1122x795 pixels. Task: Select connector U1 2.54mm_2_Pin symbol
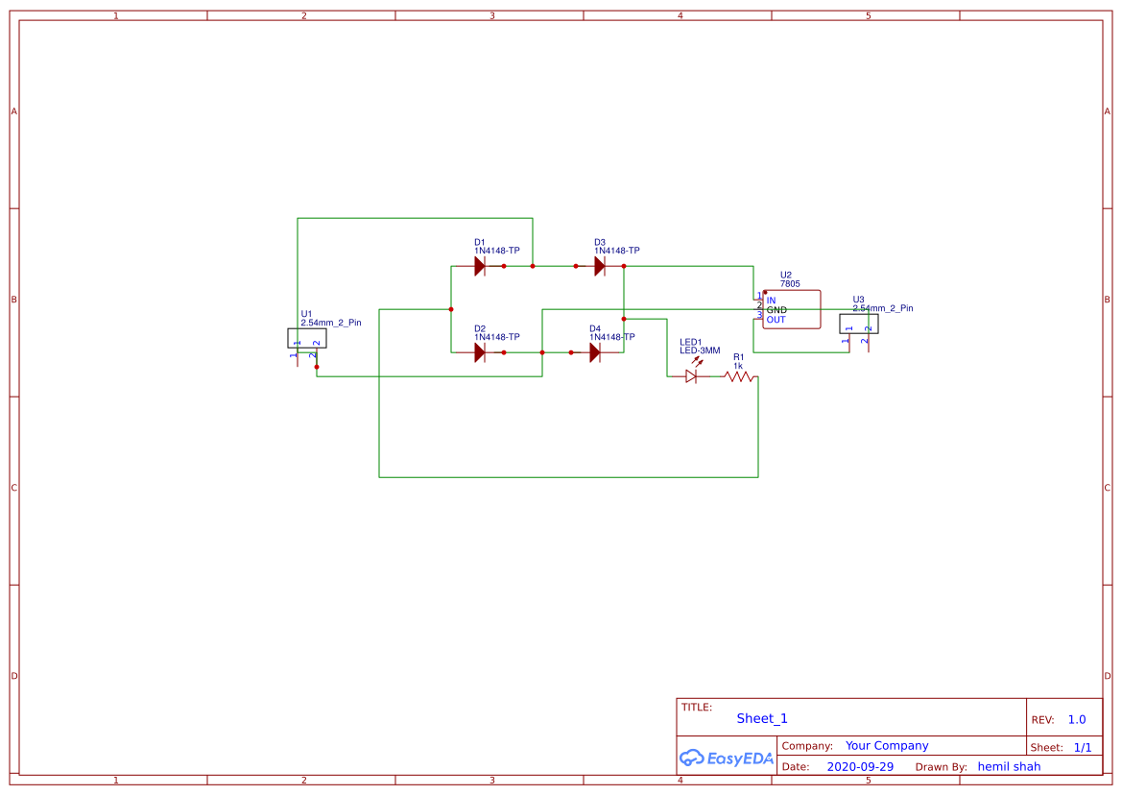pyautogui.click(x=305, y=338)
